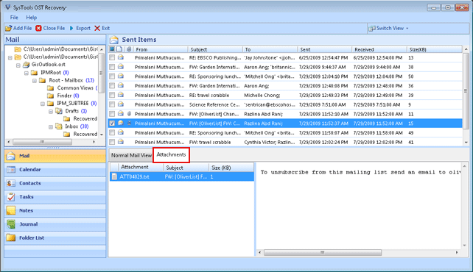Click the select-all header checkbox icon

(112, 49)
